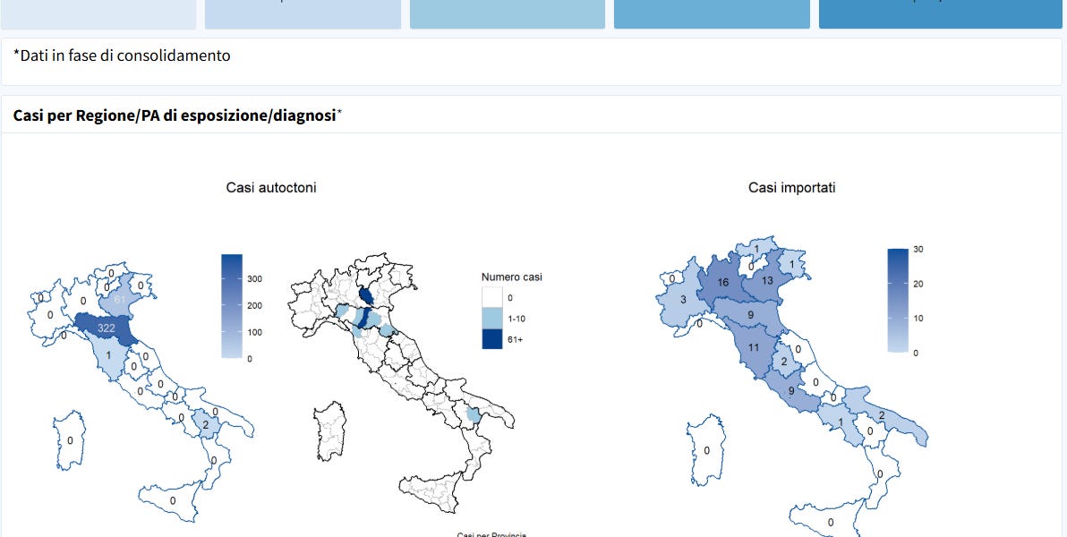
Task: Click the dark blue province in province map
Action: click(x=366, y=296)
